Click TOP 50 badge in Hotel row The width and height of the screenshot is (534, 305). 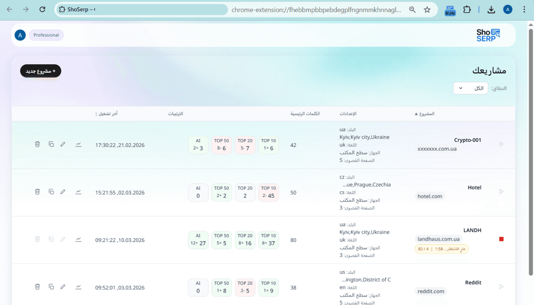tap(222, 193)
